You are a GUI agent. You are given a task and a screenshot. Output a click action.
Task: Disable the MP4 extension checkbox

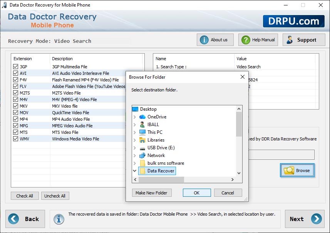tap(15, 119)
